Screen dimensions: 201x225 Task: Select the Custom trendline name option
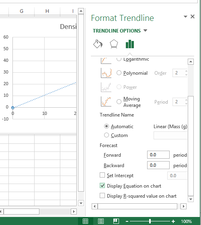pos(107,135)
